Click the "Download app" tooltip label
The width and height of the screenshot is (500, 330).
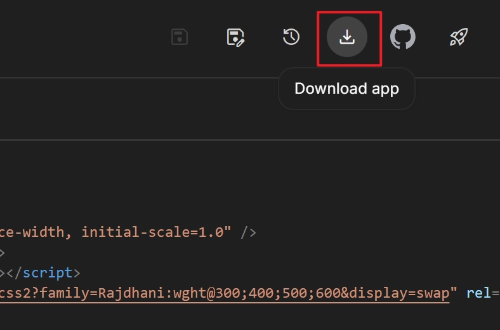(x=346, y=89)
